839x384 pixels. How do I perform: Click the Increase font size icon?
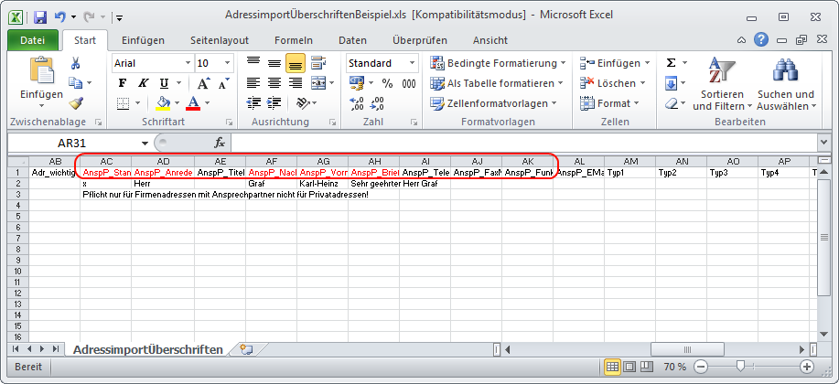click(x=203, y=83)
